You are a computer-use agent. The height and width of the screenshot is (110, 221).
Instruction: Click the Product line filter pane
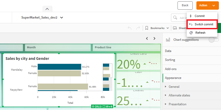click(126, 47)
